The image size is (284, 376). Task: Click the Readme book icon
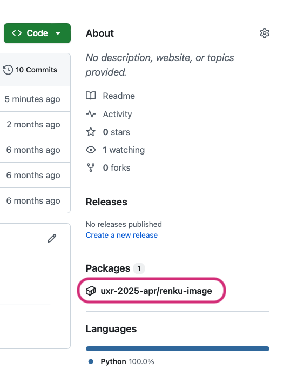tap(91, 96)
